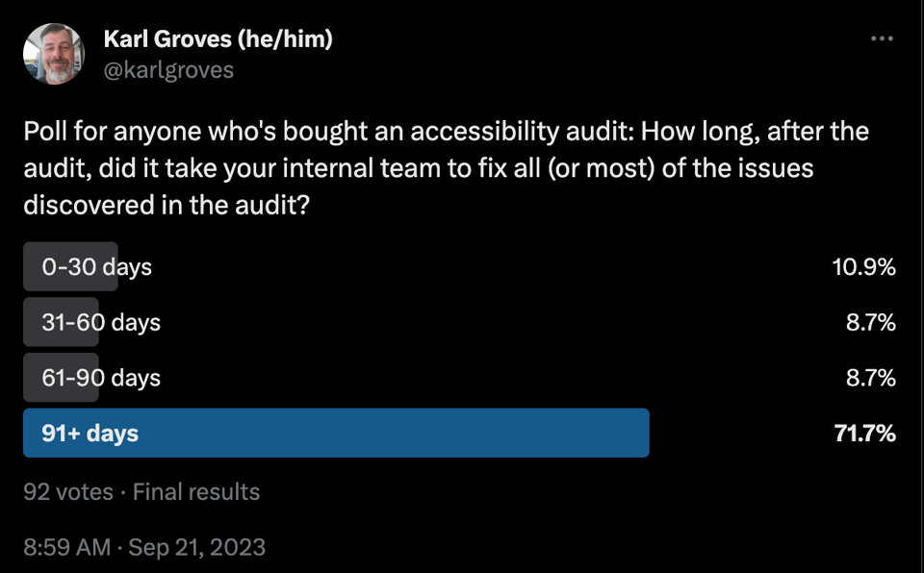Open the 8:59 AM · Sep 21, 2023 timestamp
The height and width of the screenshot is (573, 924).
[144, 548]
